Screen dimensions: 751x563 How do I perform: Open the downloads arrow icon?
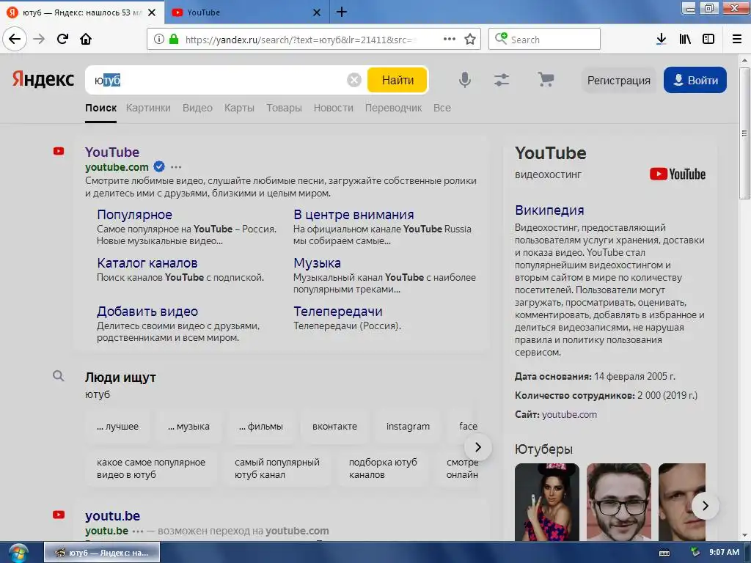[x=661, y=39]
